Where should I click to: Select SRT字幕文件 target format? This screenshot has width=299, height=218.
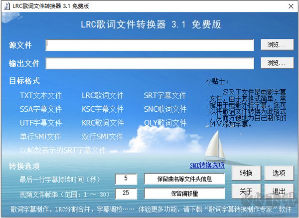pos(165,95)
